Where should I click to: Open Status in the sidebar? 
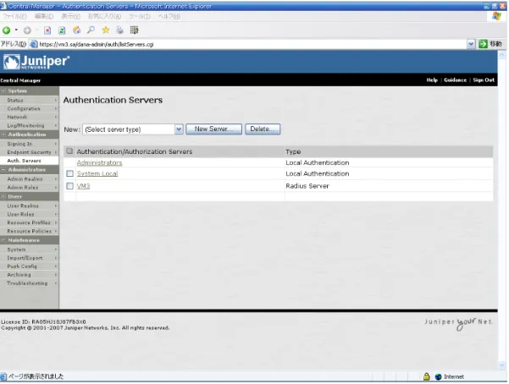29,100
